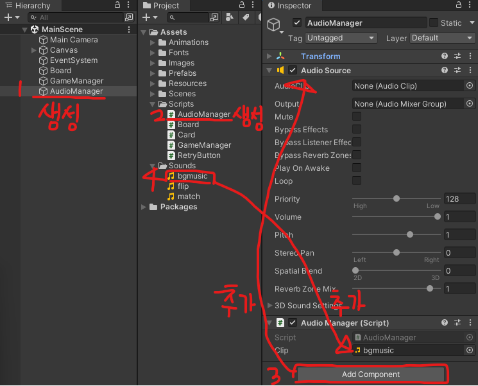Open the Resources folder
Image resolution: width=478 pixels, height=386 pixels.
pos(182,83)
